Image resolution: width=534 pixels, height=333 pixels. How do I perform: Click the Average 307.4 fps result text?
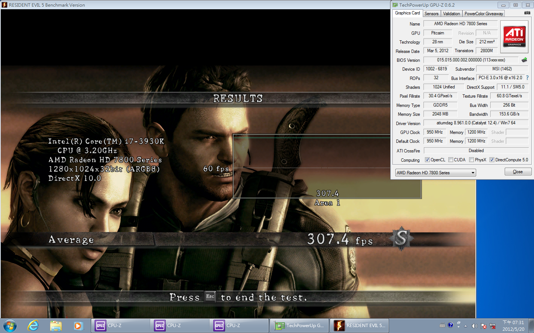[x=340, y=239]
